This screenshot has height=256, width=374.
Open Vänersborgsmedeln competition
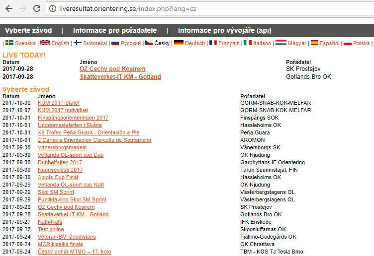coord(62,147)
